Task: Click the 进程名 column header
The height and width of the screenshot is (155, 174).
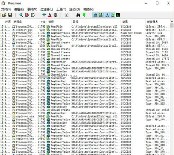Action: (x=24, y=22)
